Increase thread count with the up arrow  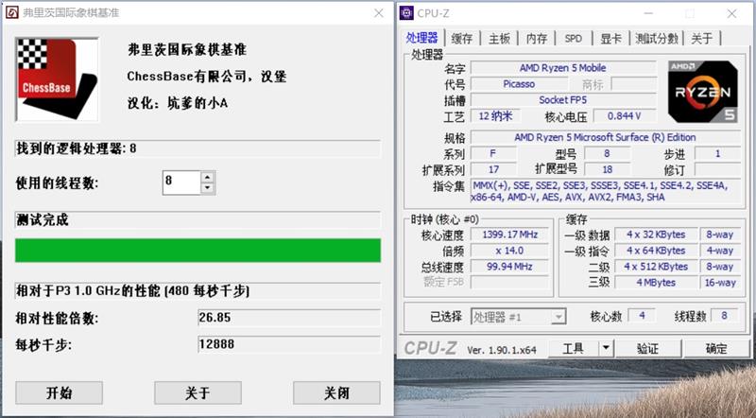(207, 177)
